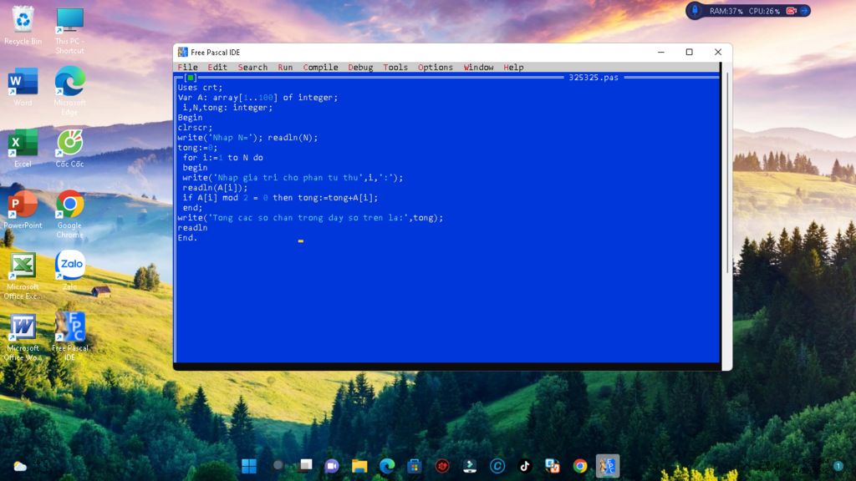Open Microsoft Edge from the taskbar
856x481 pixels.
click(x=387, y=466)
